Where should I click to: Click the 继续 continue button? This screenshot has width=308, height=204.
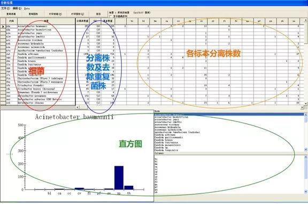[x=98, y=14]
